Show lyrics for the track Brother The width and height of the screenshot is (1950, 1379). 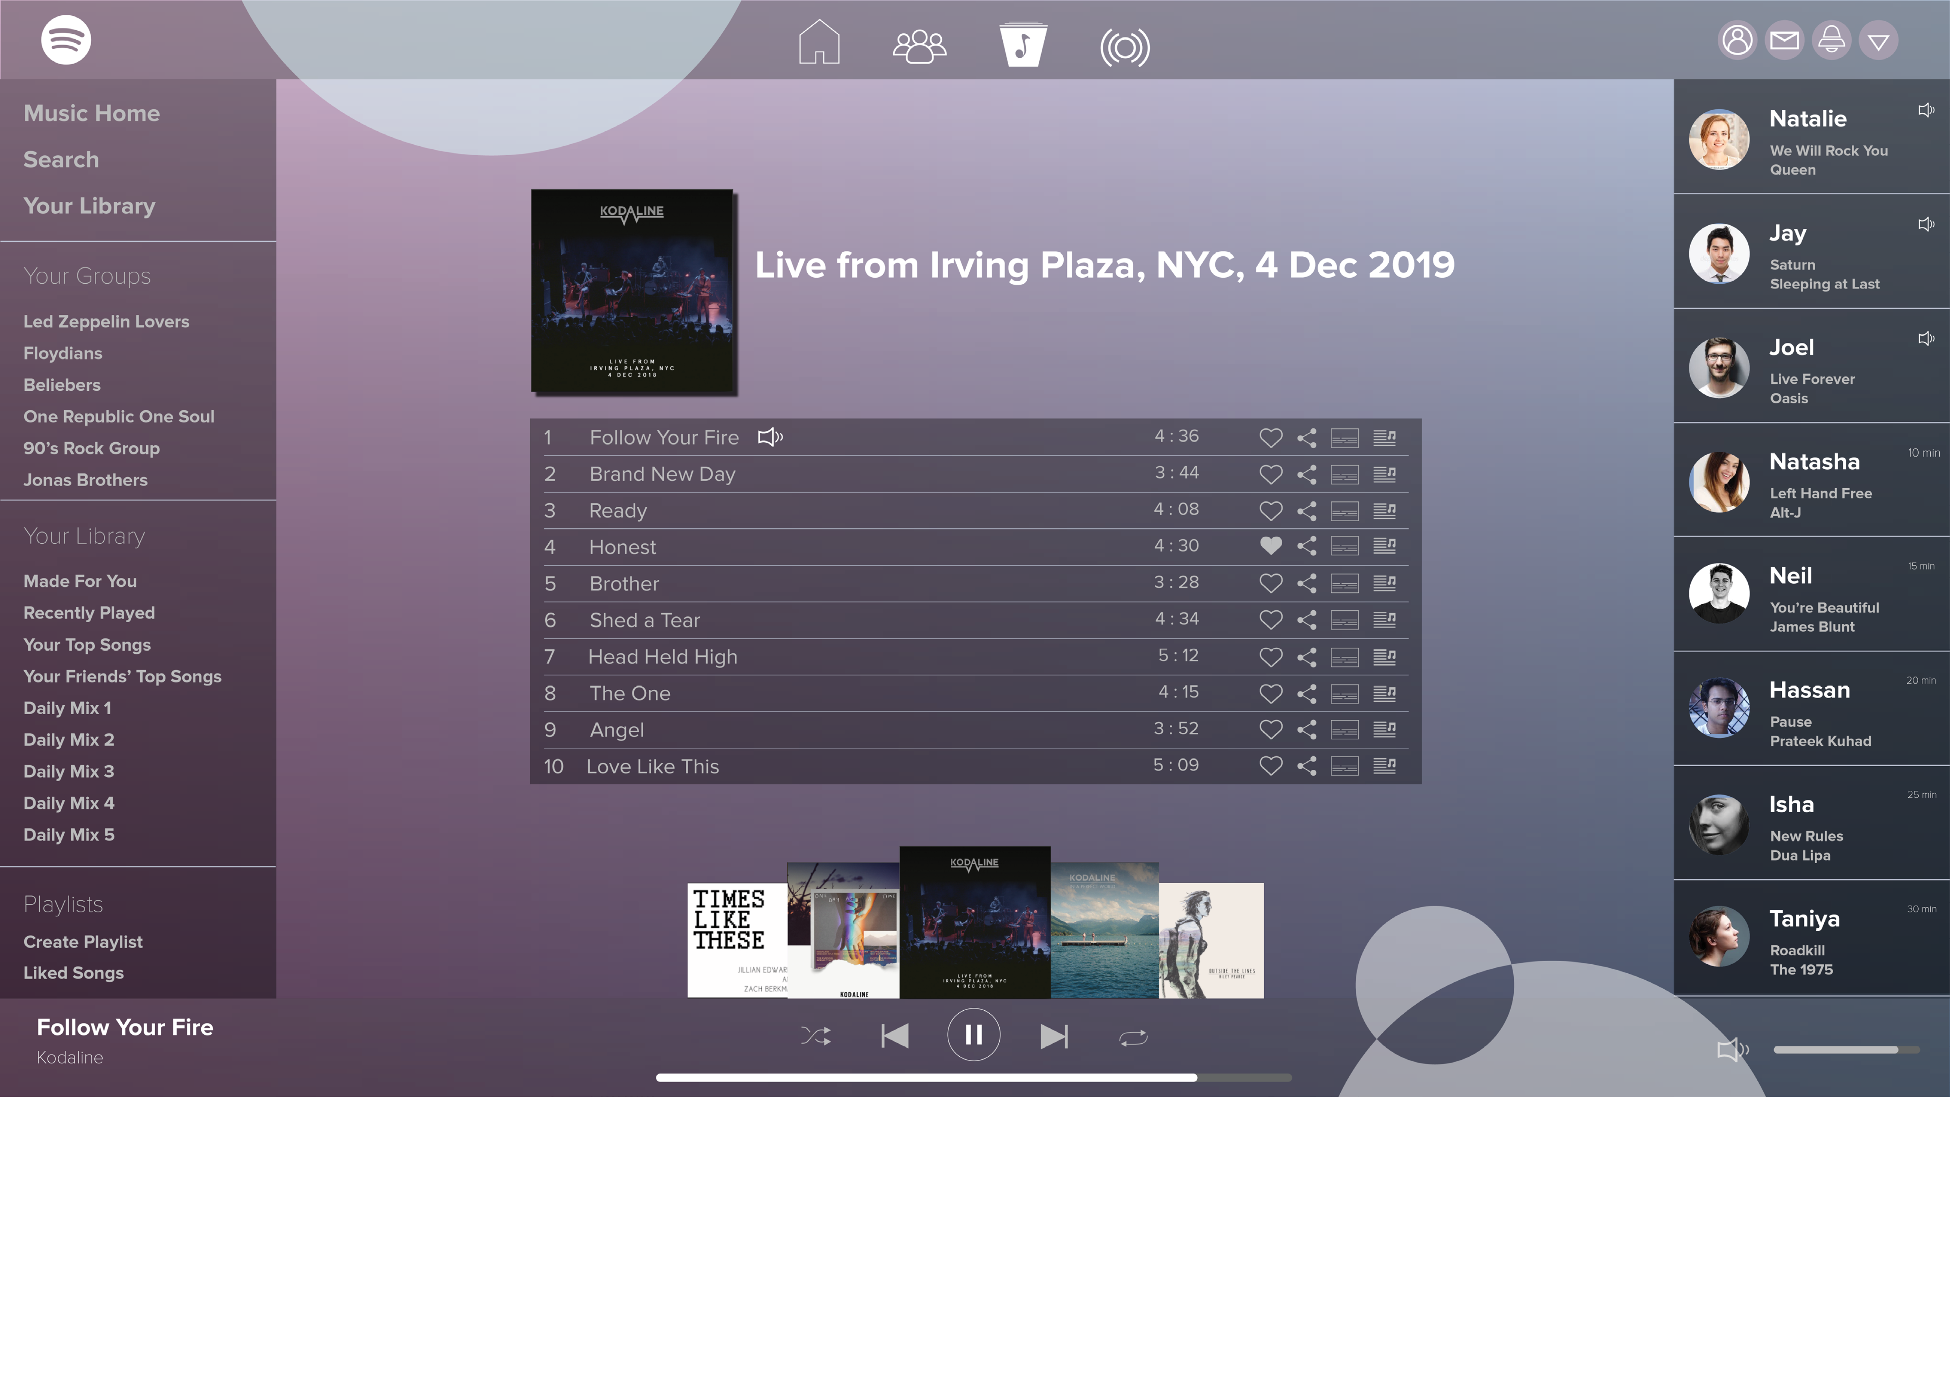(x=1344, y=584)
